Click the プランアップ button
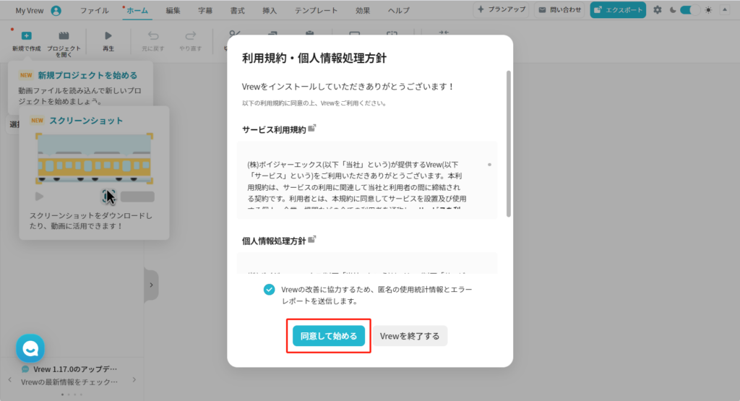Viewport: 740px width, 401px height. click(x=502, y=9)
